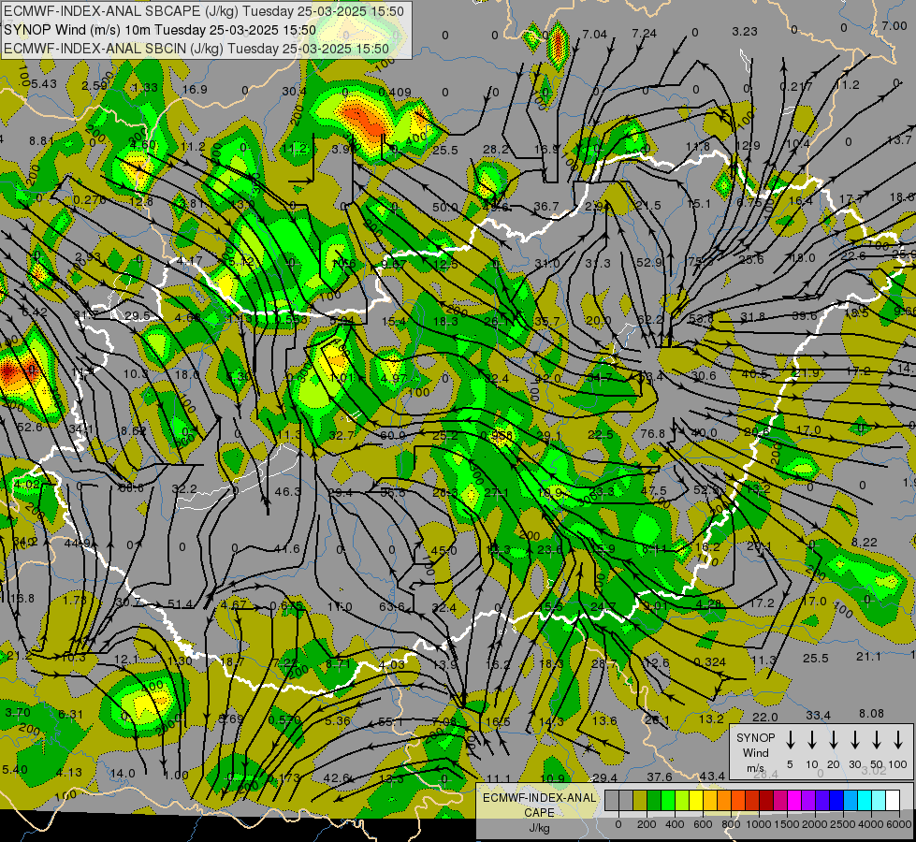Click the station value '46.3'
The height and width of the screenshot is (842, 916).
click(288, 492)
